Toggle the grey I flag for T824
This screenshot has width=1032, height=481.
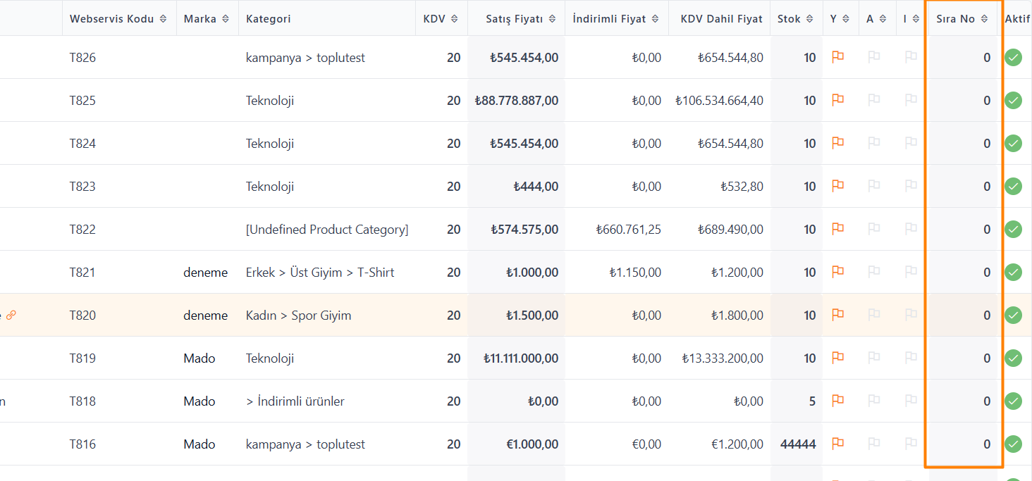point(911,143)
